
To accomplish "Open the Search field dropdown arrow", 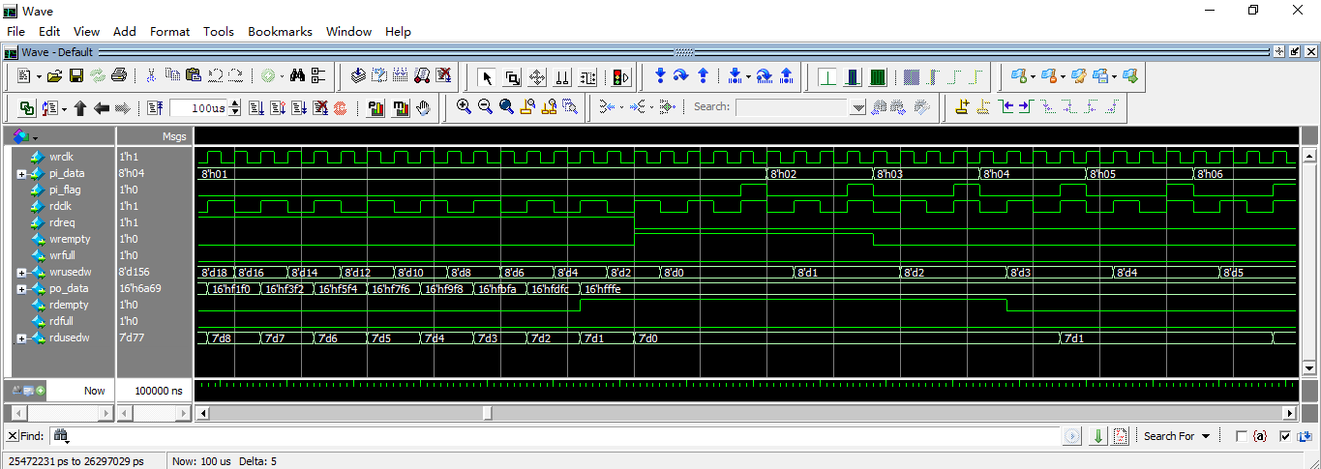I will (857, 108).
